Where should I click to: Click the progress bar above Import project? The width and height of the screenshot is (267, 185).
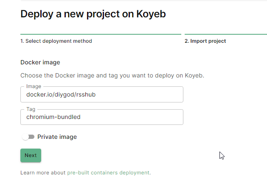(225, 34)
